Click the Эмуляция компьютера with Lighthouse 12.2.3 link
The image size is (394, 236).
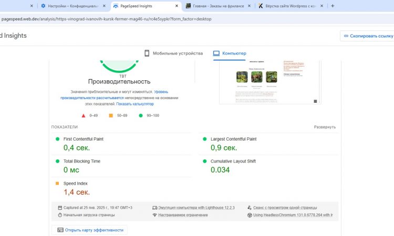[x=196, y=208]
